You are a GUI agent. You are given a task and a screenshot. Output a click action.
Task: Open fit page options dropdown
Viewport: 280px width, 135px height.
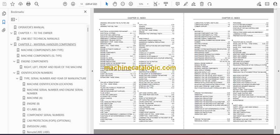click(x=156, y=4)
